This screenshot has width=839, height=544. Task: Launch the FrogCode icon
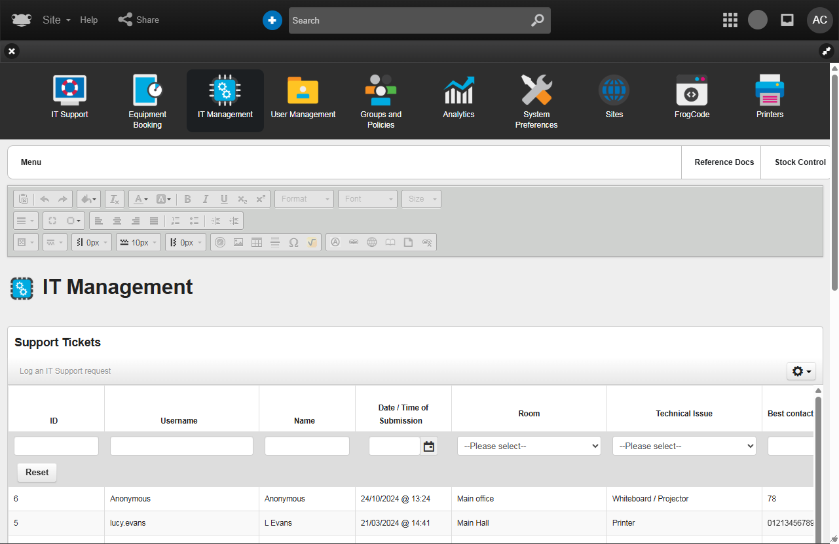692,91
